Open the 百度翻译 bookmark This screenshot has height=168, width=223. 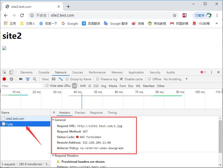91,23
